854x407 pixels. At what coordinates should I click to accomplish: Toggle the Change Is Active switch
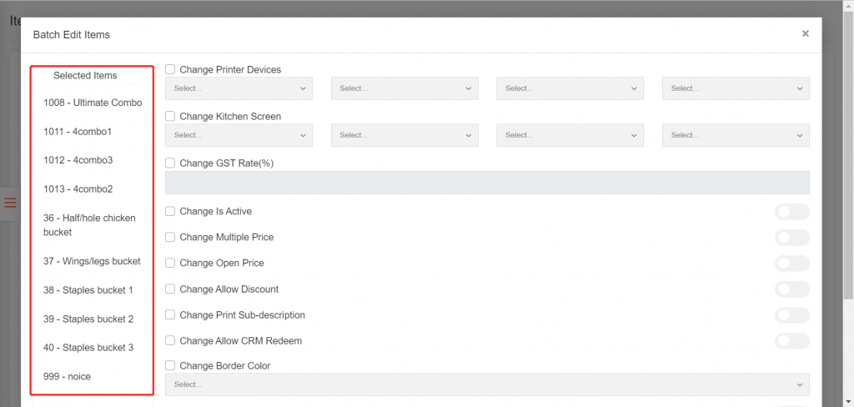click(x=791, y=212)
